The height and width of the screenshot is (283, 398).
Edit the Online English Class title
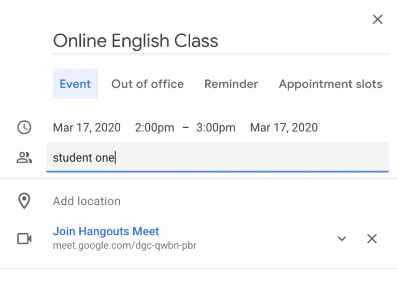coord(136,41)
